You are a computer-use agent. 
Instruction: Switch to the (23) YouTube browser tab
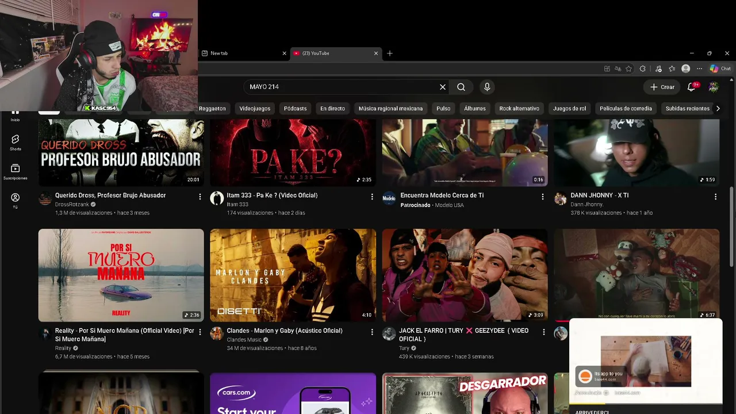tap(335, 53)
